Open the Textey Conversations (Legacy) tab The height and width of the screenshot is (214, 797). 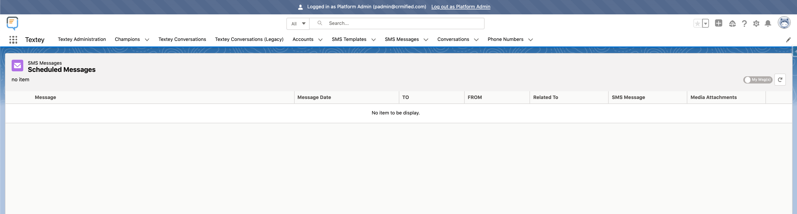(249, 39)
